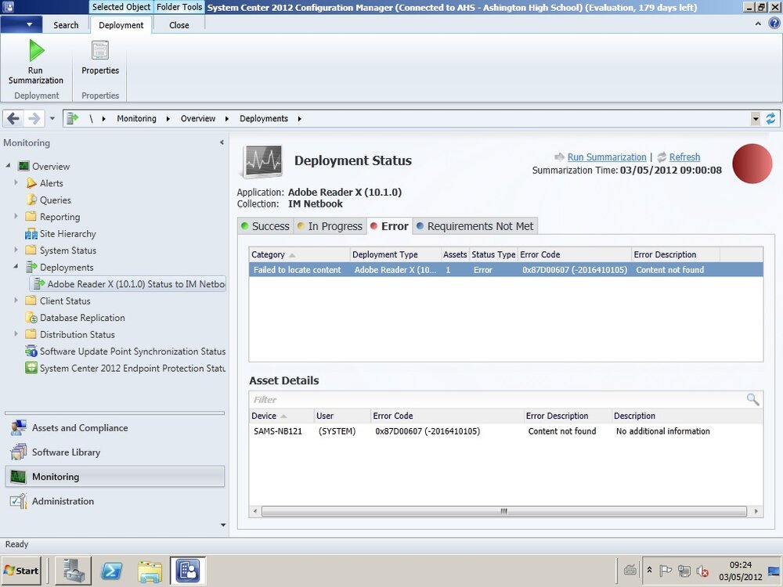This screenshot has height=587, width=783.
Task: Click the green Run Summarization ribbon icon
Action: [36, 50]
